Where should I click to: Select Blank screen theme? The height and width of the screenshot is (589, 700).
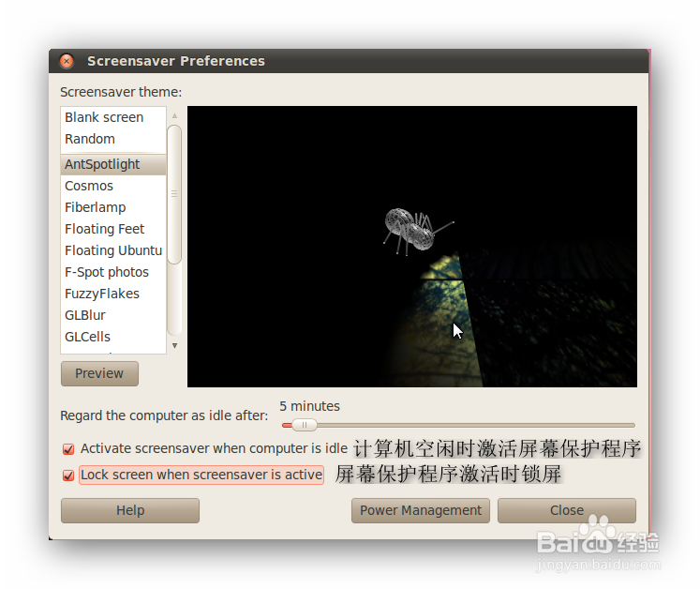click(113, 117)
